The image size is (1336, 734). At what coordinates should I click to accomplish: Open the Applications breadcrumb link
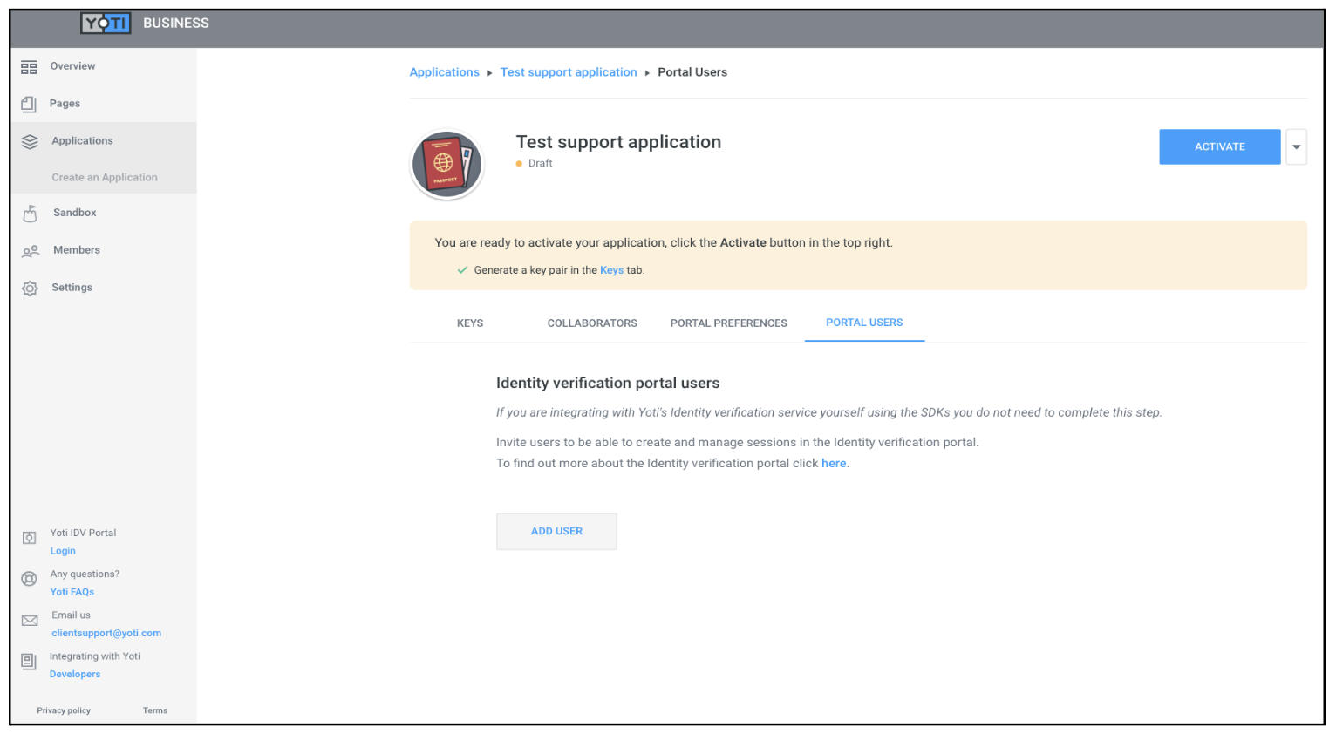click(445, 71)
